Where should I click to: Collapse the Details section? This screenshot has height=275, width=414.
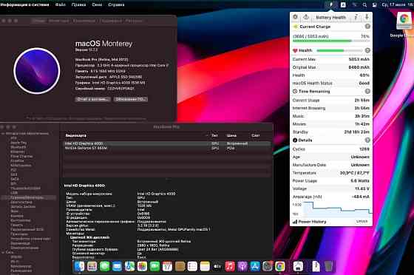[x=367, y=140]
